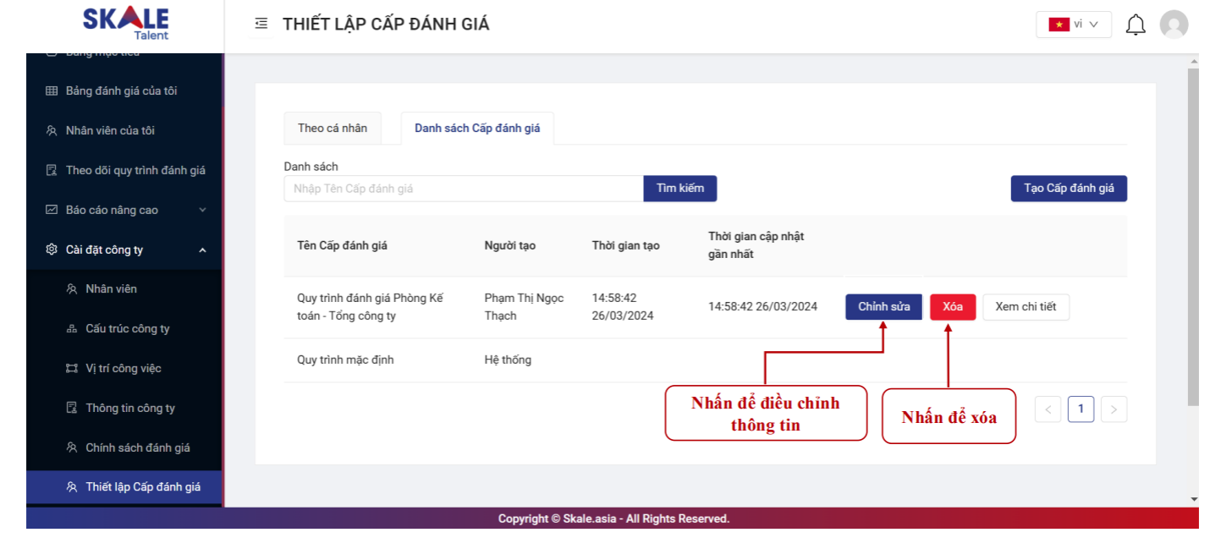
Task: Click Xem chi tiết for the process
Action: coord(1025,306)
